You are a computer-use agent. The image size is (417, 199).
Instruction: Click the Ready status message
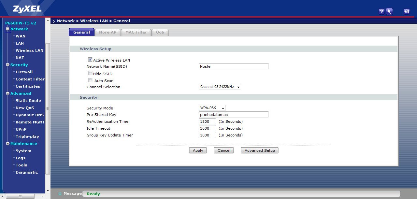[x=93, y=194]
